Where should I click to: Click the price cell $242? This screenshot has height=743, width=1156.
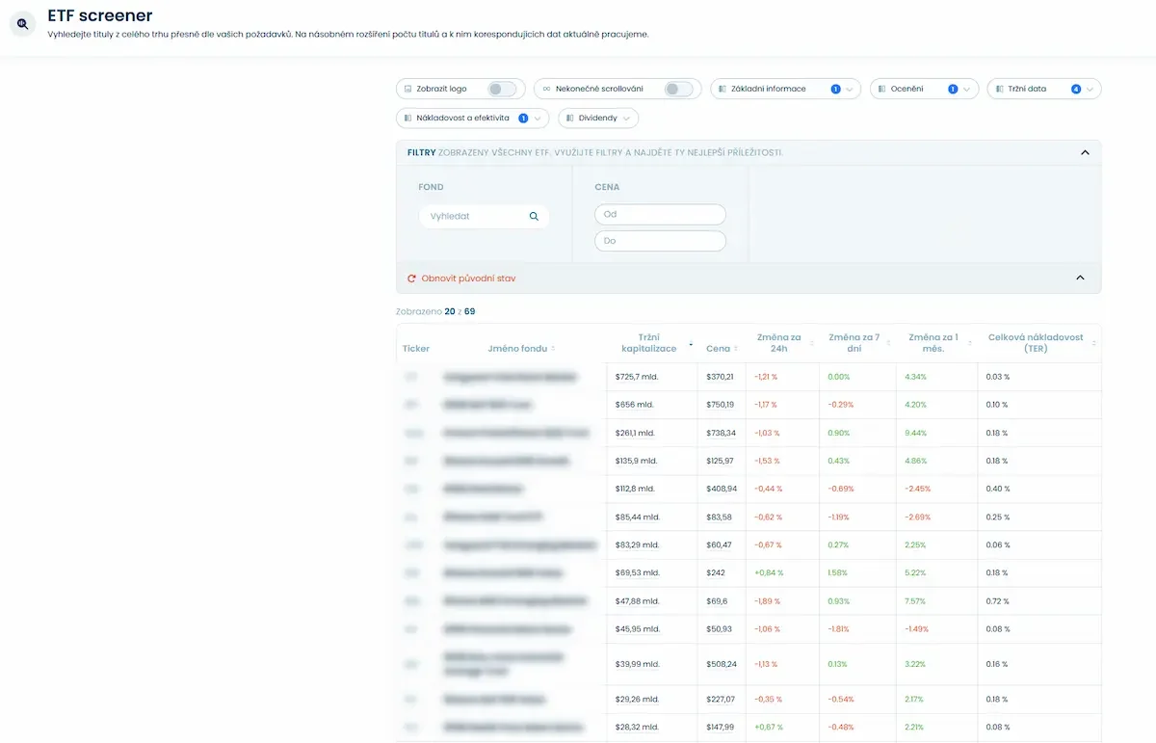(715, 572)
